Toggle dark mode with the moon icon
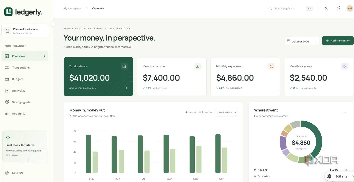 coord(327,8)
